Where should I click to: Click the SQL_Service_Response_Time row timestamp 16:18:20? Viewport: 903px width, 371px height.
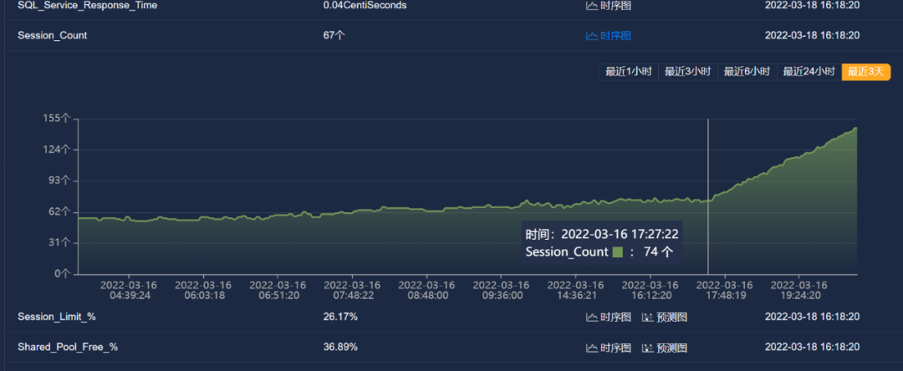(812, 5)
